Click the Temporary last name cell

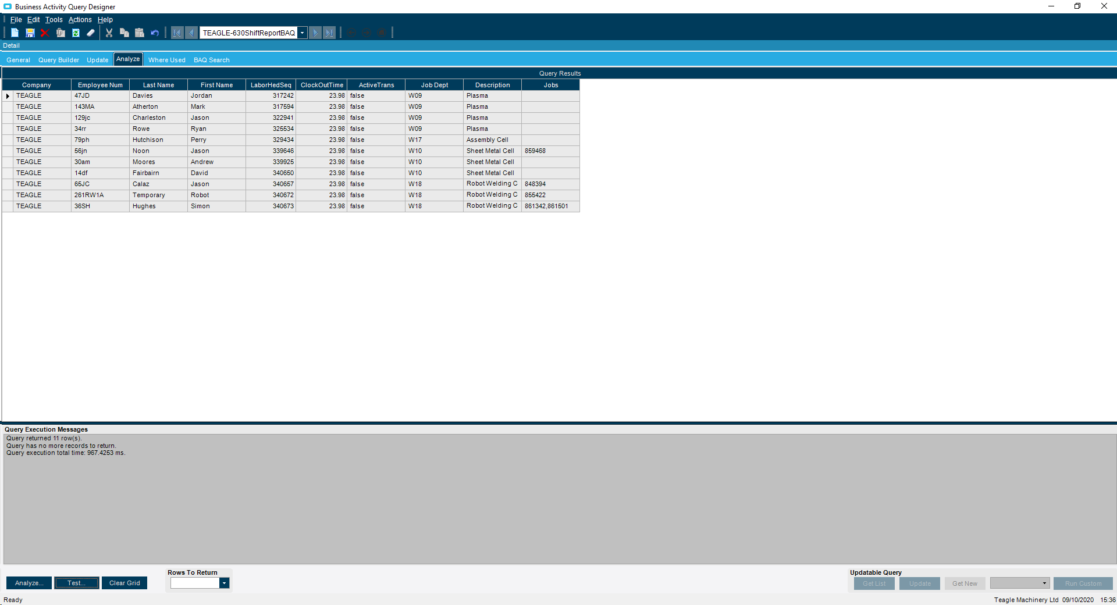click(159, 195)
